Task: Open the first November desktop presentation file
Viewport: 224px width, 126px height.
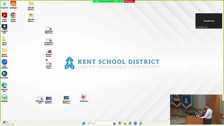Action: coord(49,100)
